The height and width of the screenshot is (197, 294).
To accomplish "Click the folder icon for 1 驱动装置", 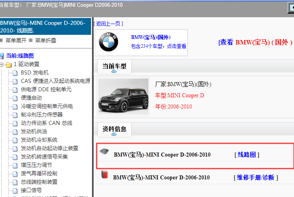I will (x=9, y=65).
